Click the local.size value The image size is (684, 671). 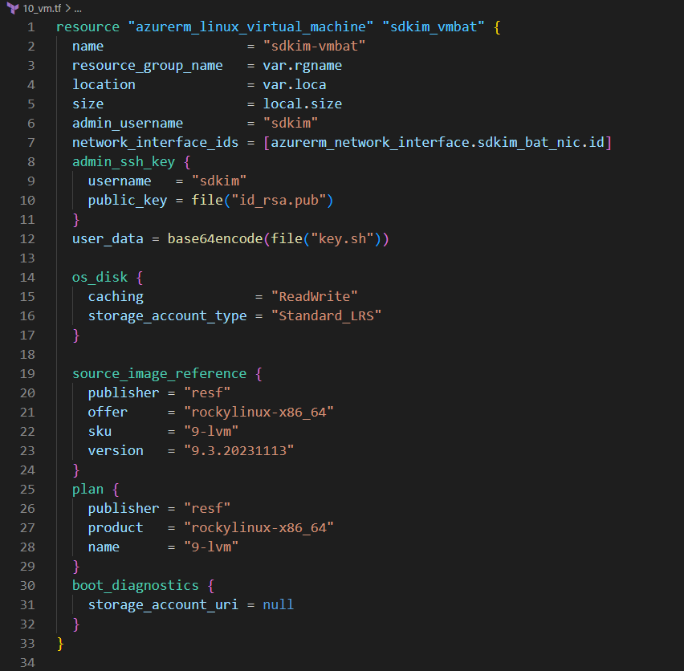tap(303, 104)
